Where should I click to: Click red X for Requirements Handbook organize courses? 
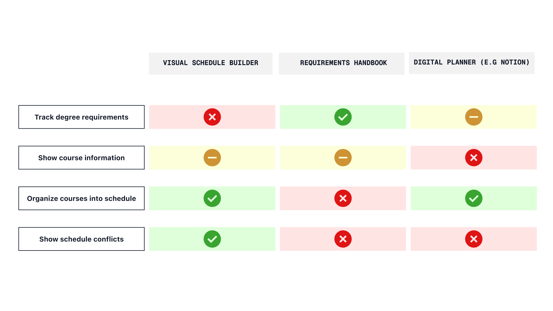coord(343,198)
